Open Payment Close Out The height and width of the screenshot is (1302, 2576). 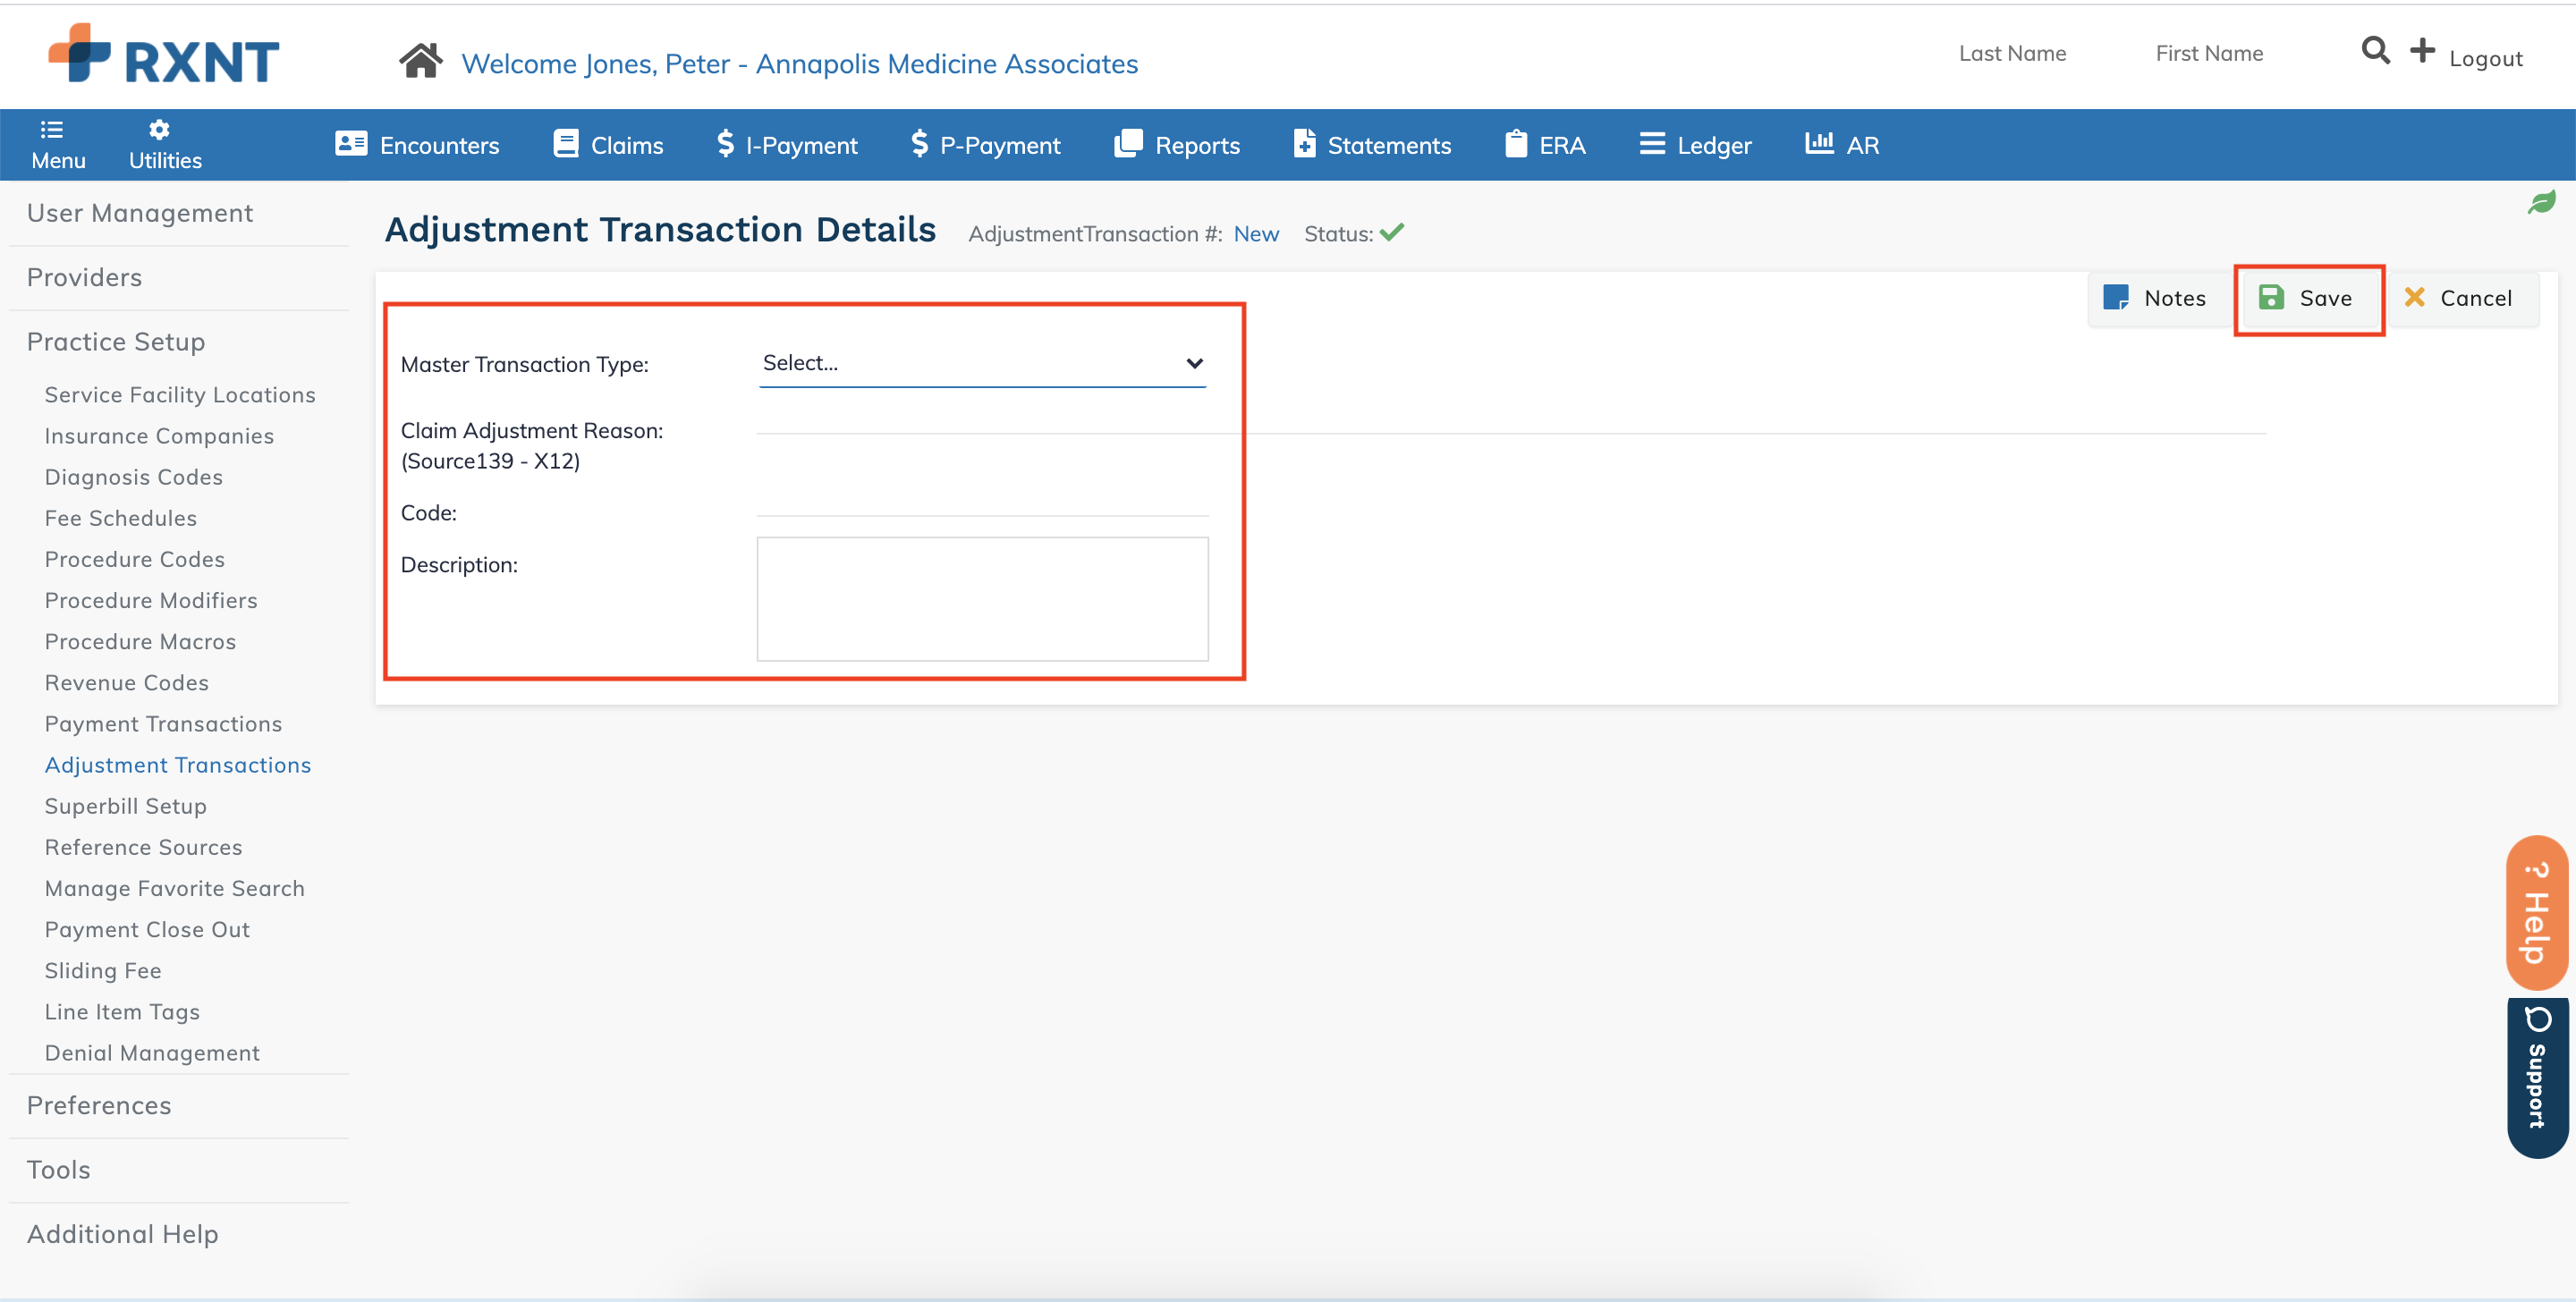tap(147, 929)
